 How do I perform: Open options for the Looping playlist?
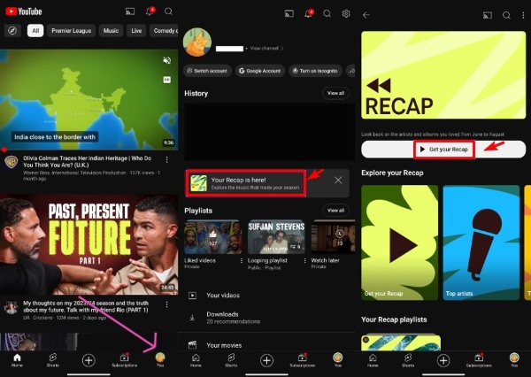coord(304,260)
